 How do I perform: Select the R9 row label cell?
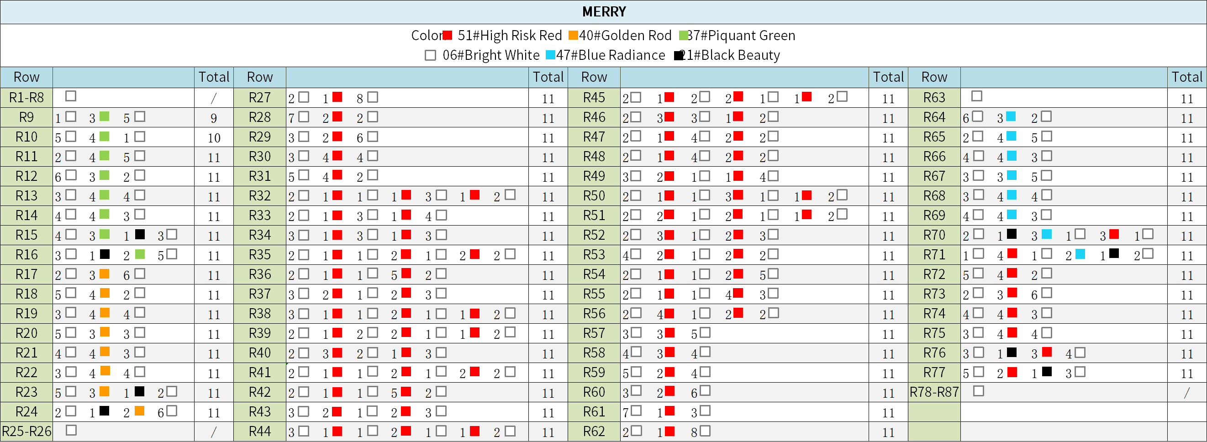click(x=26, y=118)
